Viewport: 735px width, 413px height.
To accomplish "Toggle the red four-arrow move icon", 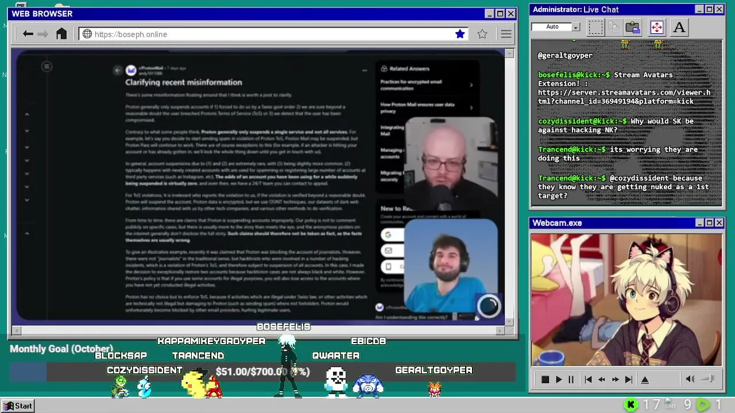I will (x=656, y=27).
